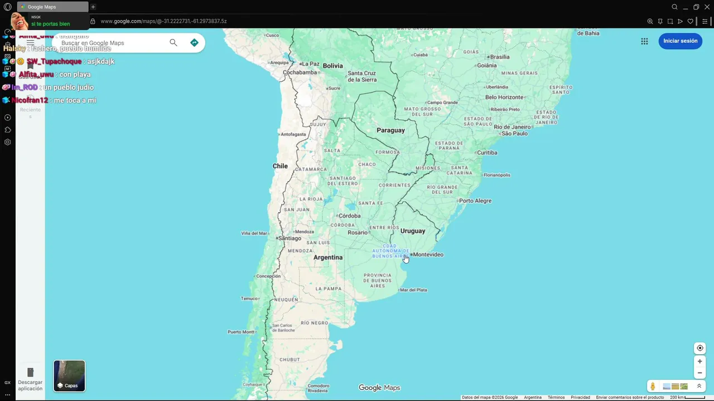Image resolution: width=714 pixels, height=401 pixels.
Task: Click the Curitiba city label
Action: pyautogui.click(x=487, y=153)
